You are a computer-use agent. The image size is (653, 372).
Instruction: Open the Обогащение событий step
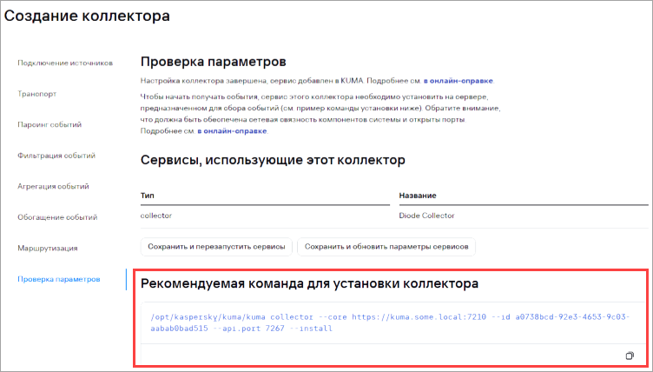point(57,217)
